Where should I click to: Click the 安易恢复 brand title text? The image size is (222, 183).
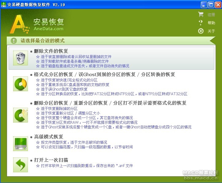tap(48, 22)
